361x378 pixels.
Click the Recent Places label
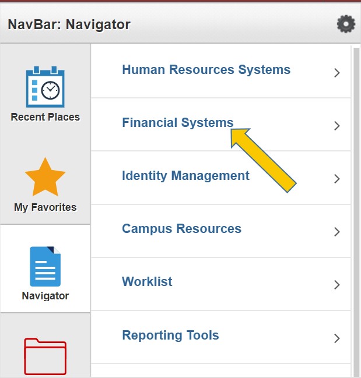pos(45,117)
